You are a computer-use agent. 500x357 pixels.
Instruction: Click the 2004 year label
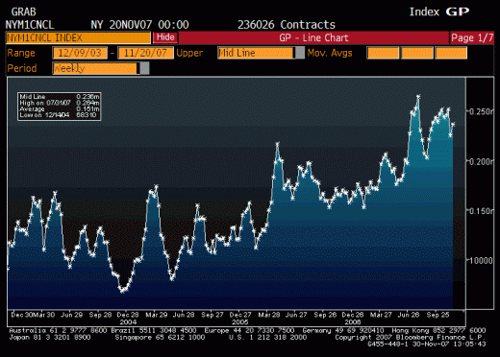pyautogui.click(x=128, y=321)
